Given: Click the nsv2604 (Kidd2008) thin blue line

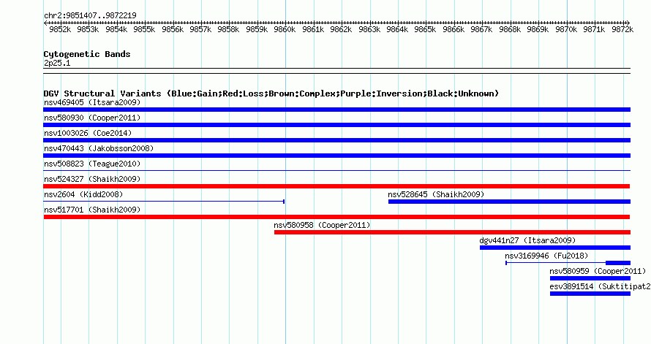Looking at the screenshot, I should [164, 202].
